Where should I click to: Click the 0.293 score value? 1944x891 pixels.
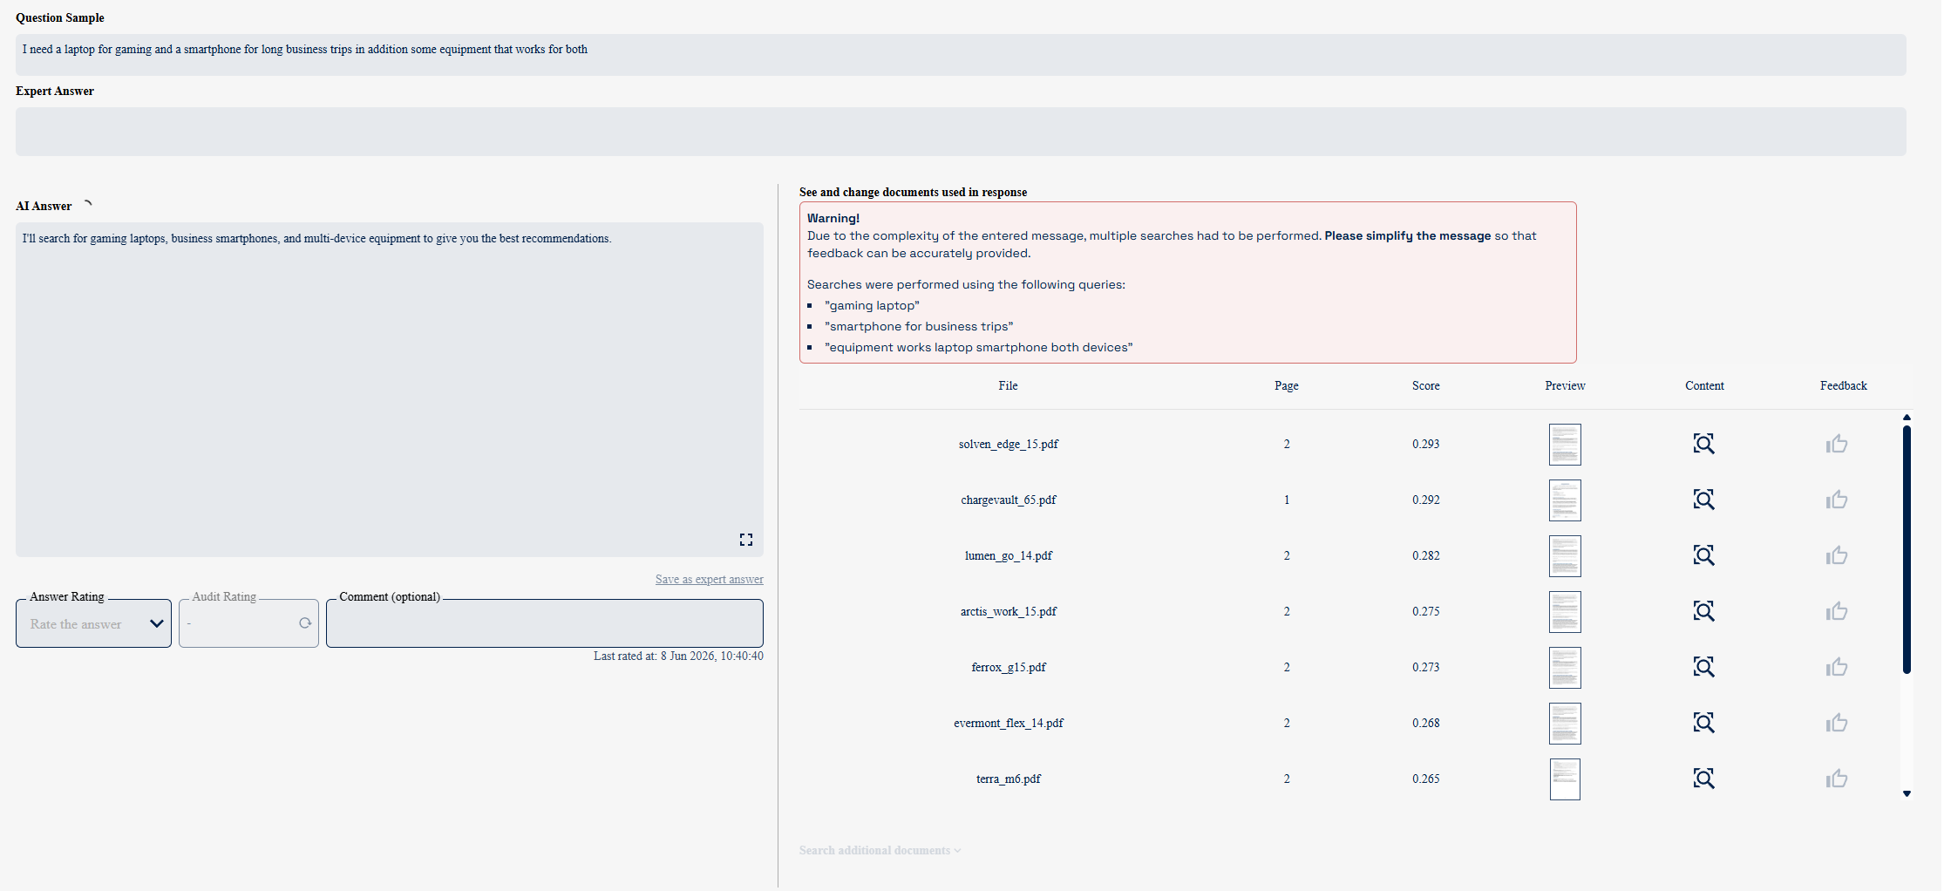point(1426,445)
